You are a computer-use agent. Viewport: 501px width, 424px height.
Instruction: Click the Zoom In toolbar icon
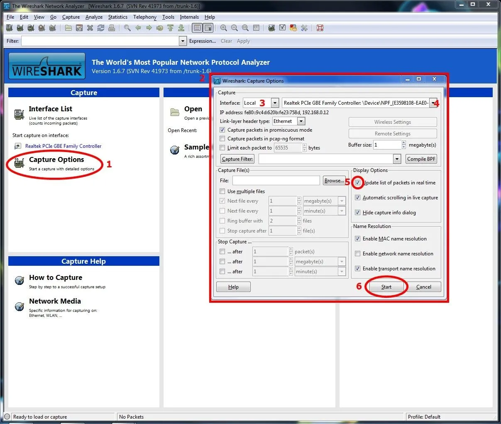click(x=224, y=28)
